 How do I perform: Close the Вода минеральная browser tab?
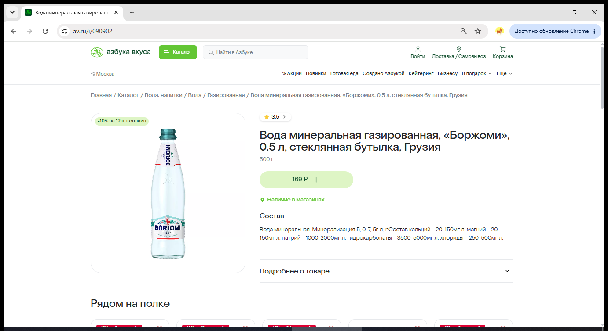click(x=116, y=12)
